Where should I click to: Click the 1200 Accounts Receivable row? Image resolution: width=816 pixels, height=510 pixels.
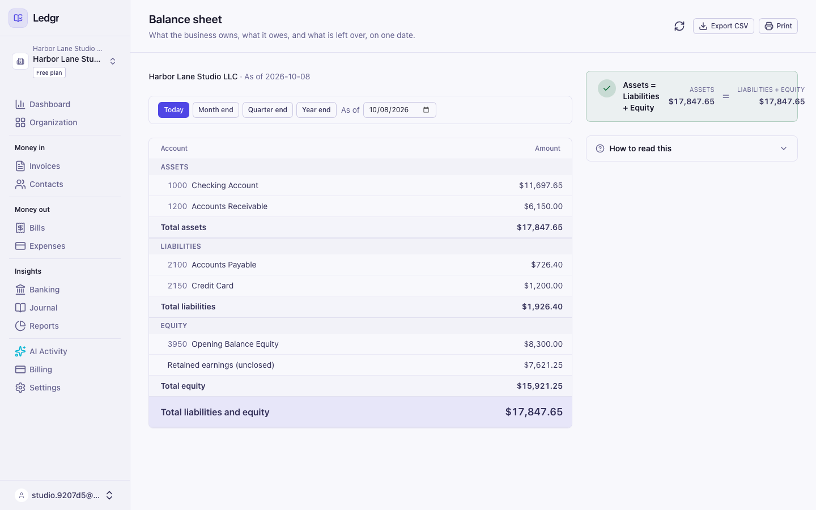pos(360,206)
